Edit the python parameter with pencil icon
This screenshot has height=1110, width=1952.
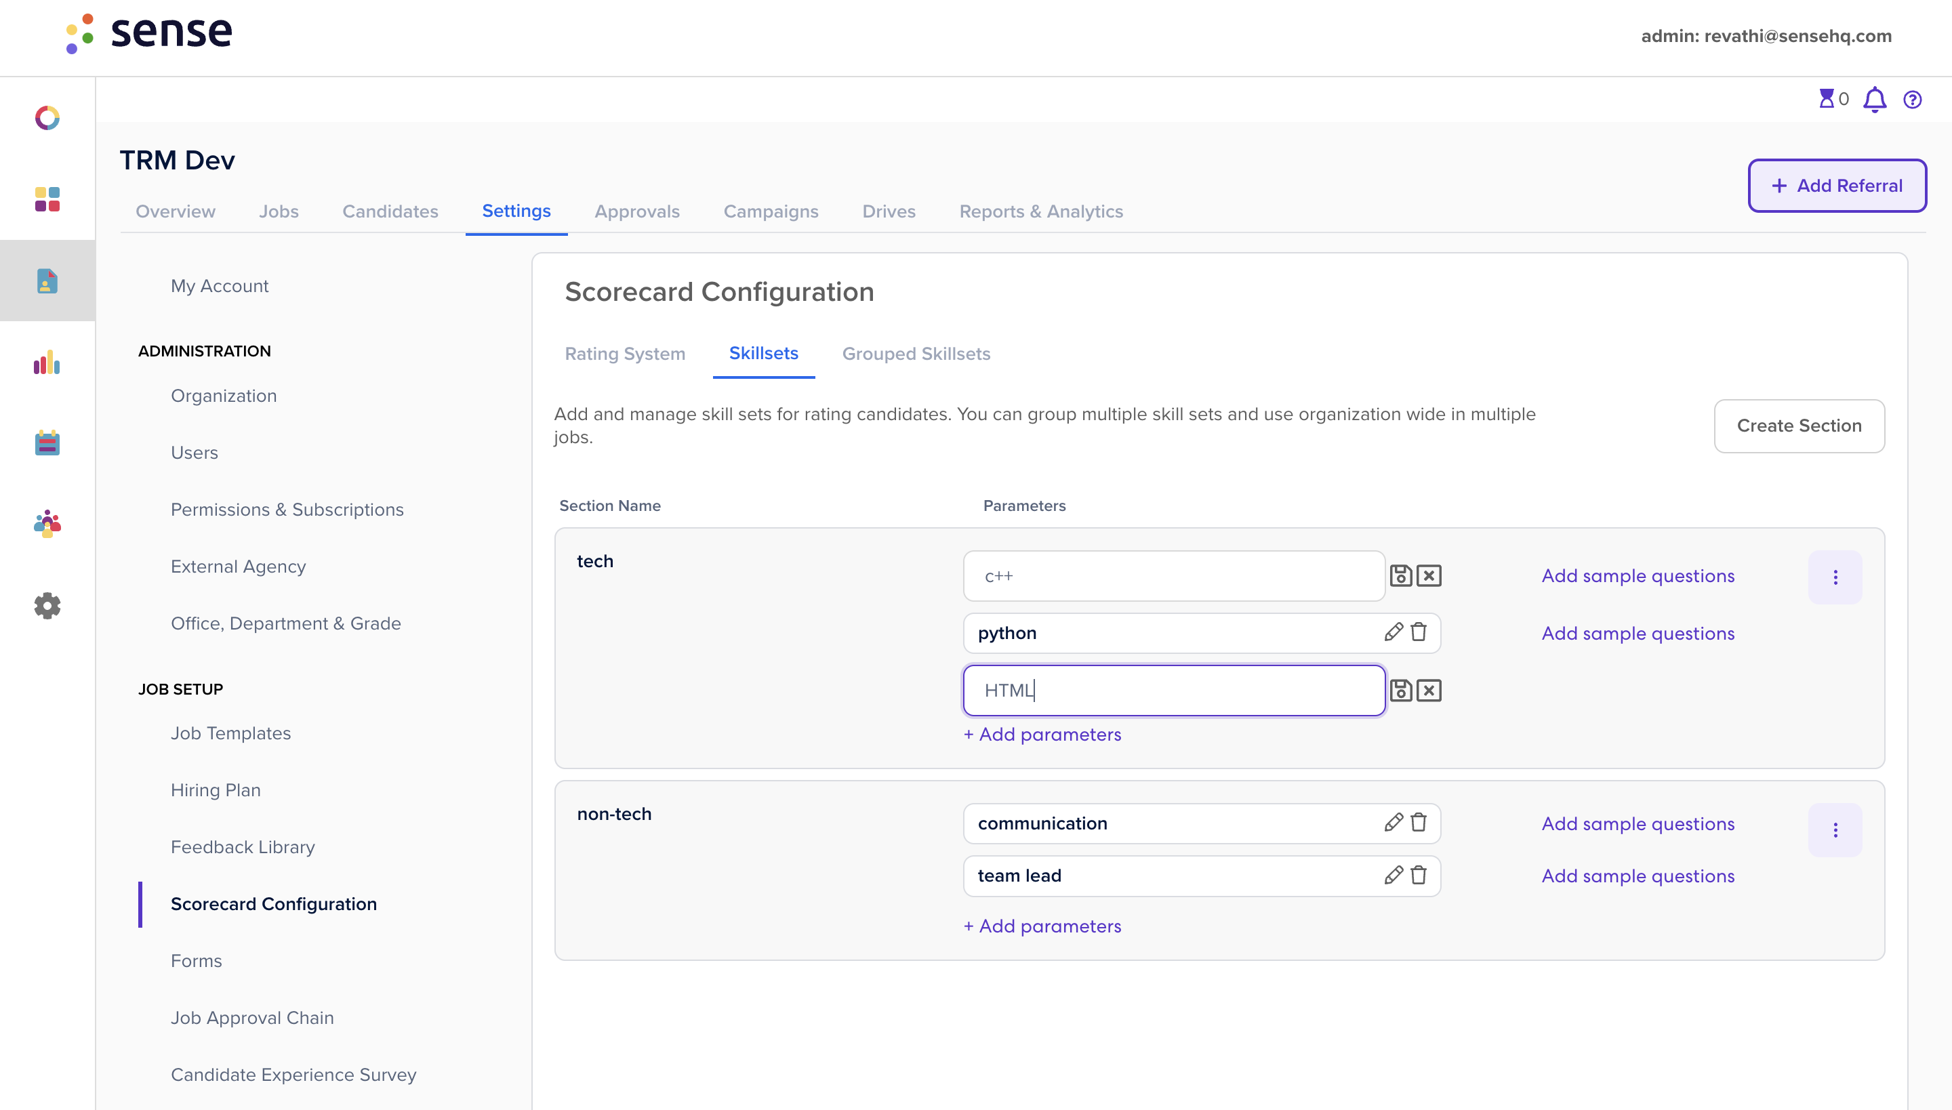[1394, 632]
